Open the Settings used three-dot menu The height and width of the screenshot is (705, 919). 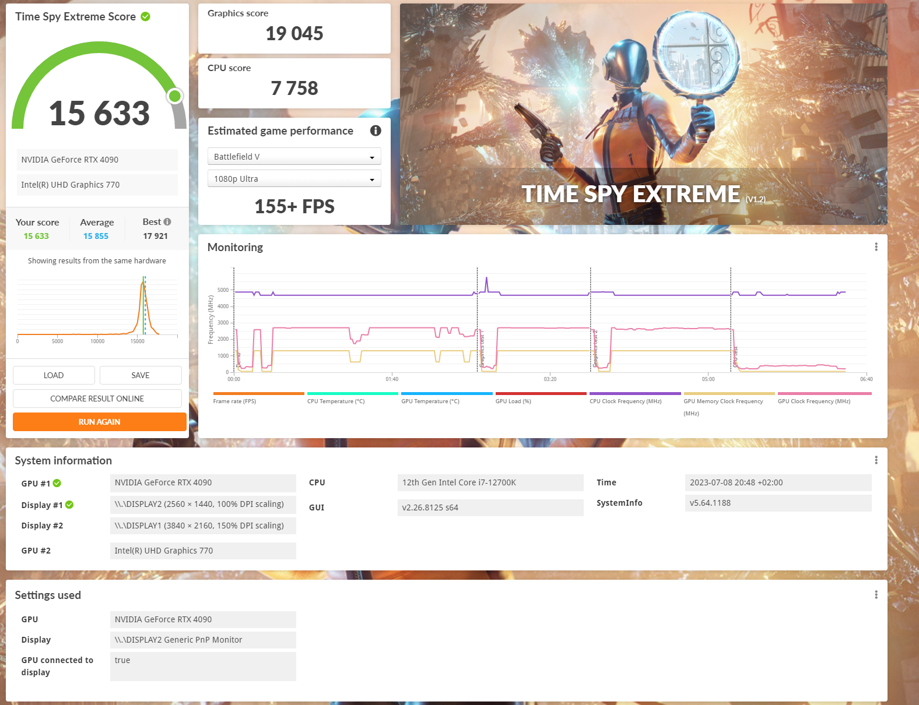coord(876,595)
